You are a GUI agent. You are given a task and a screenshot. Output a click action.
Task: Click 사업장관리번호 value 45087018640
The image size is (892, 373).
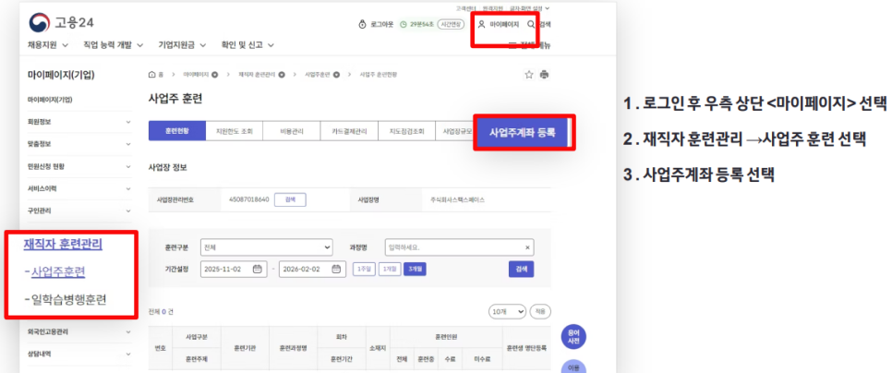[x=248, y=200]
